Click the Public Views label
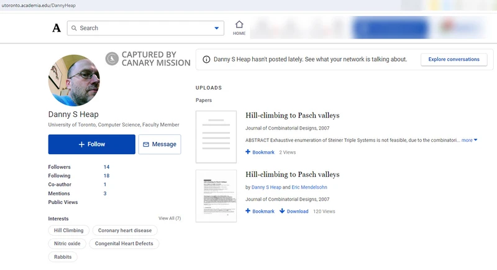This screenshot has height=270, width=497. click(63, 202)
